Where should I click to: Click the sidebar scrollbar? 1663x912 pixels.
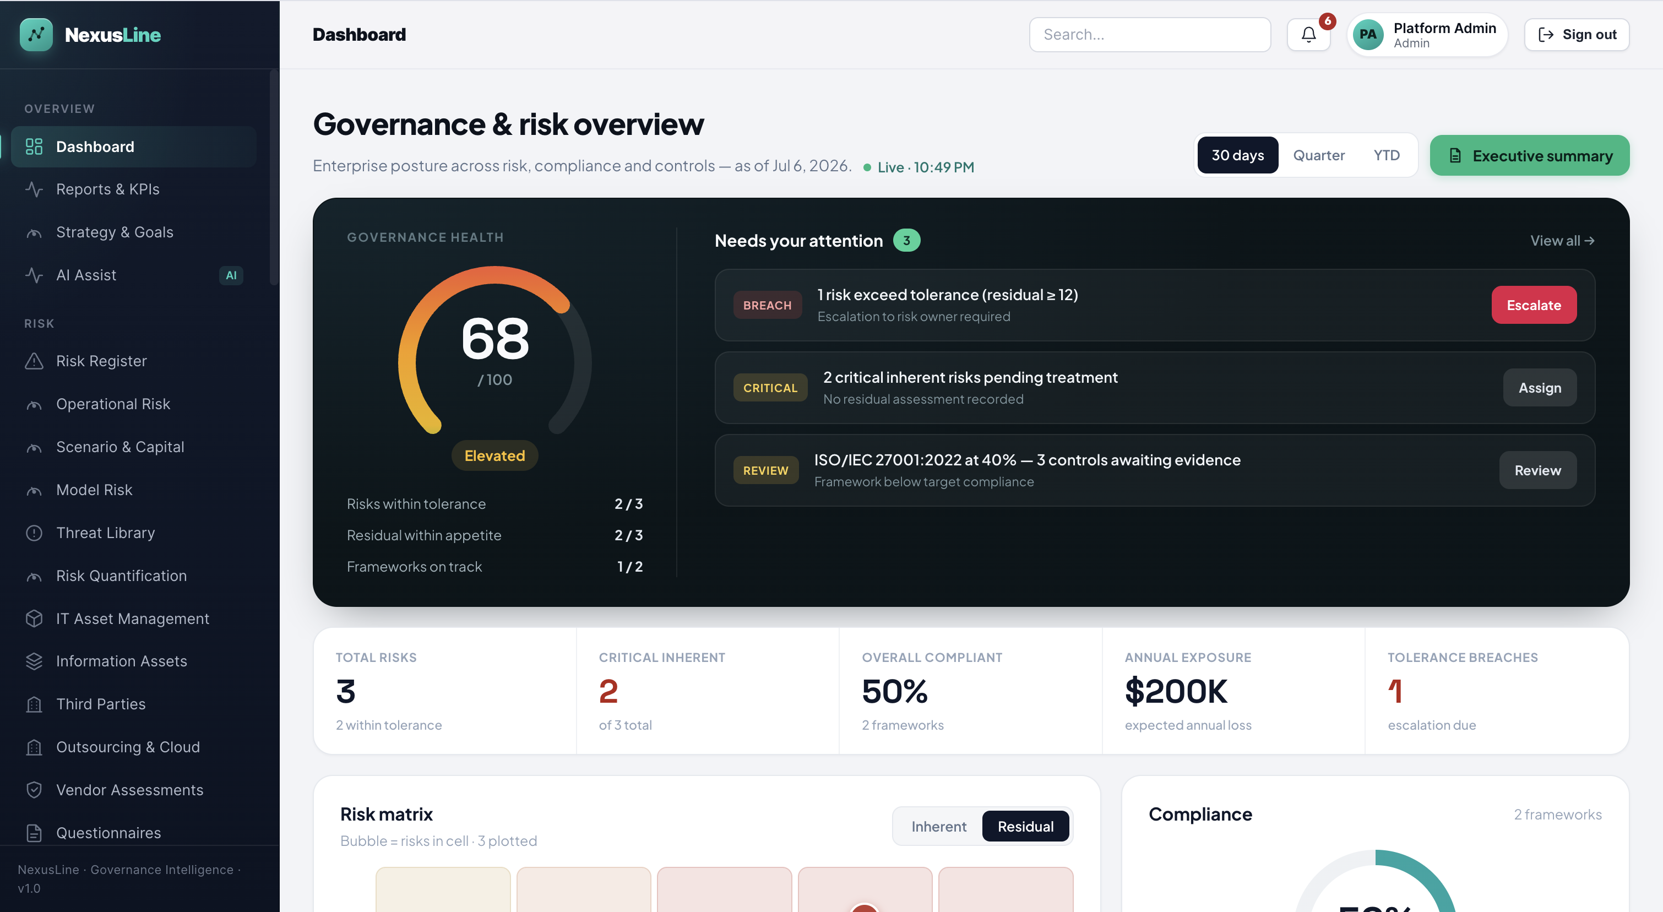[274, 177]
